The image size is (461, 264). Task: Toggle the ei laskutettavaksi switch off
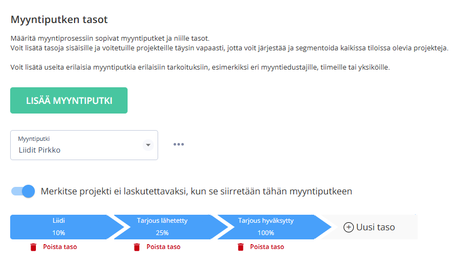pos(23,191)
